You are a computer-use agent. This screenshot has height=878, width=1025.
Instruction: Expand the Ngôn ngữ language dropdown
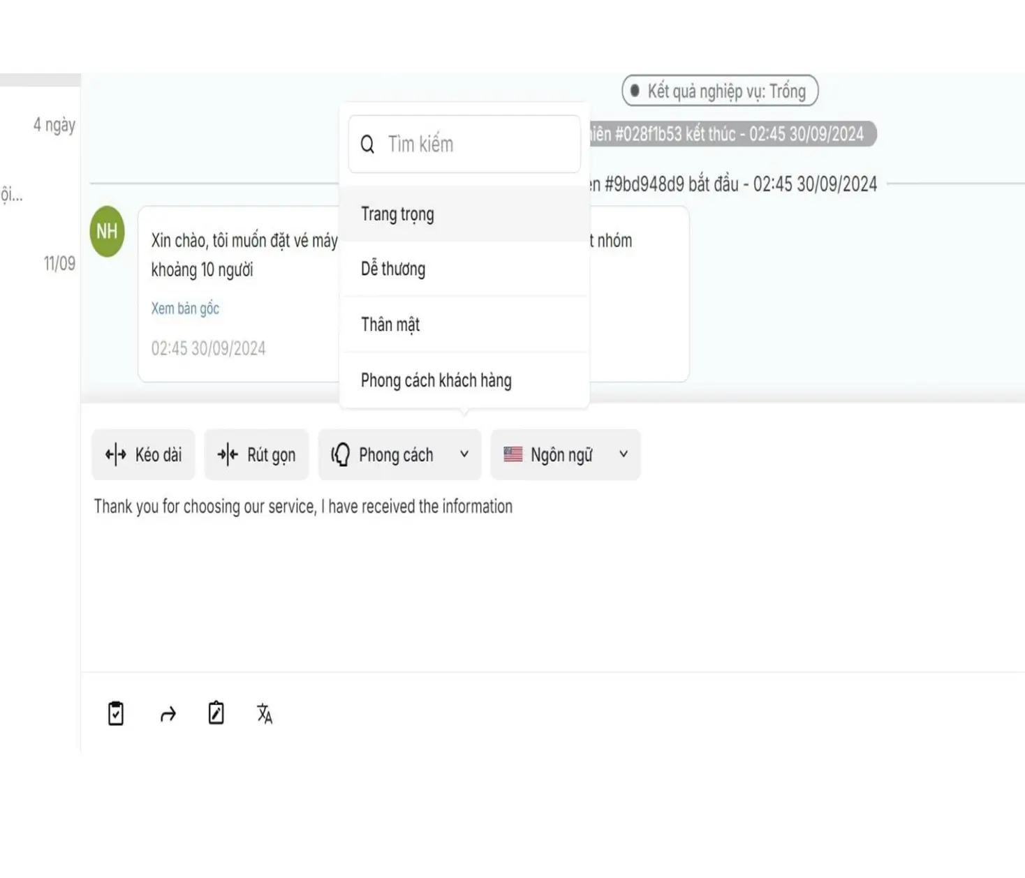coord(565,455)
